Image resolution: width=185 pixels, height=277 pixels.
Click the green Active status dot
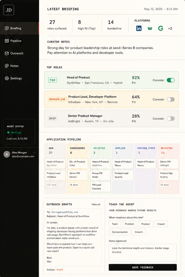click(x=8, y=132)
